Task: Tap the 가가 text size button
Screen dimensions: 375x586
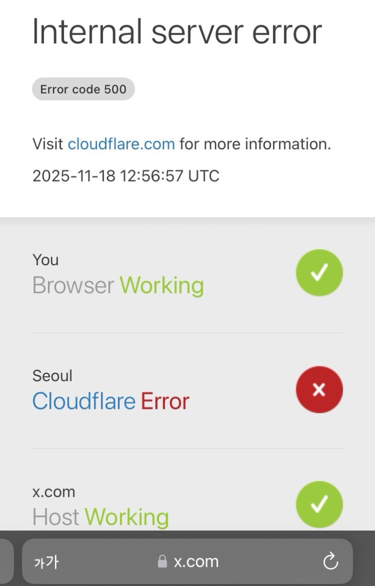Action: pos(46,562)
